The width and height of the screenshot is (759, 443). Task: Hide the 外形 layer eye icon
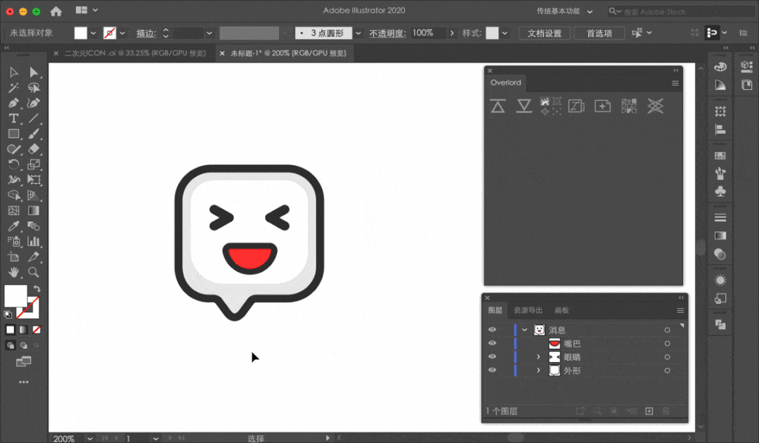point(492,371)
